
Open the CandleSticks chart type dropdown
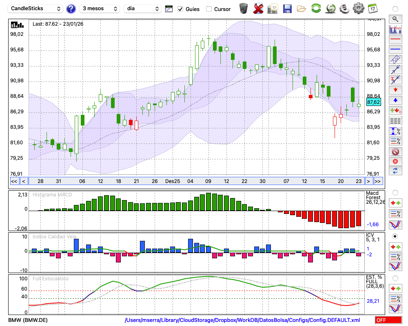tap(36, 9)
